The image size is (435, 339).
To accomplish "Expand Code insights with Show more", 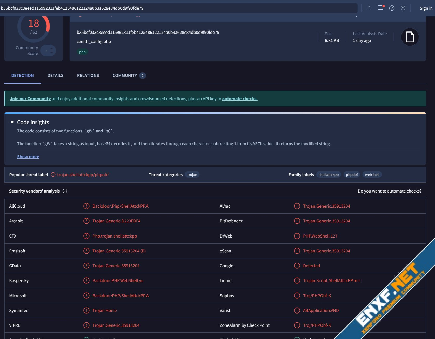I will pyautogui.click(x=28, y=157).
